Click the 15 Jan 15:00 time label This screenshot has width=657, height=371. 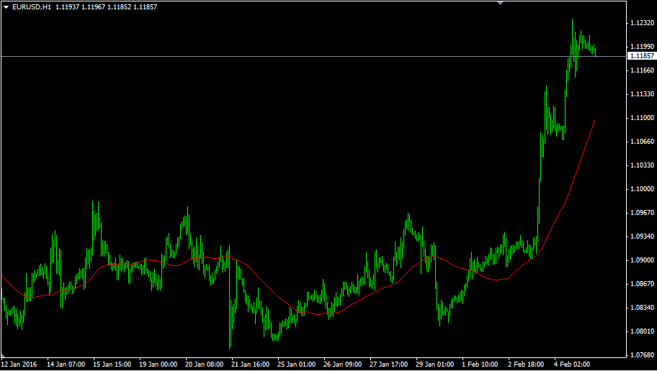click(112, 365)
